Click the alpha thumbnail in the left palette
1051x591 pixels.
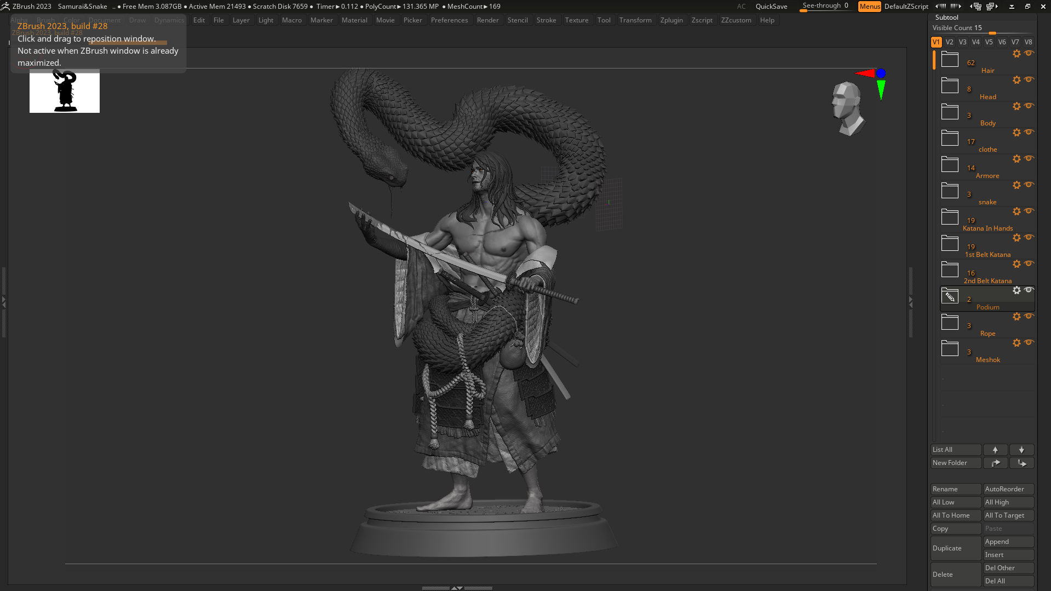point(64,91)
